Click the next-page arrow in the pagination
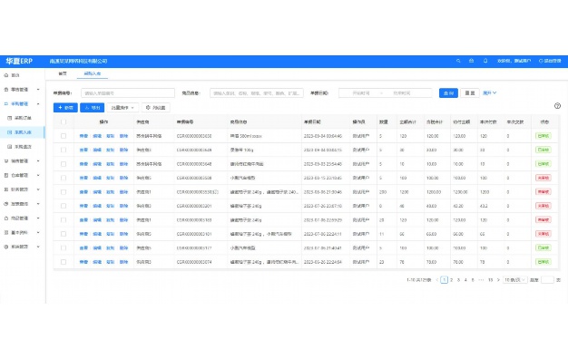This screenshot has width=568, height=359. [498, 280]
